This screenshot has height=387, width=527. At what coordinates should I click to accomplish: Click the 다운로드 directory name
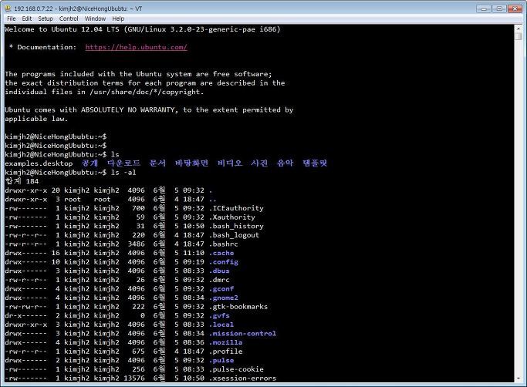[x=123, y=163]
